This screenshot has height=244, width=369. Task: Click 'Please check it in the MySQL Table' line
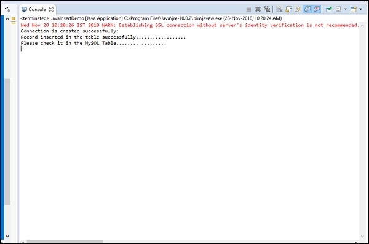(x=93, y=43)
